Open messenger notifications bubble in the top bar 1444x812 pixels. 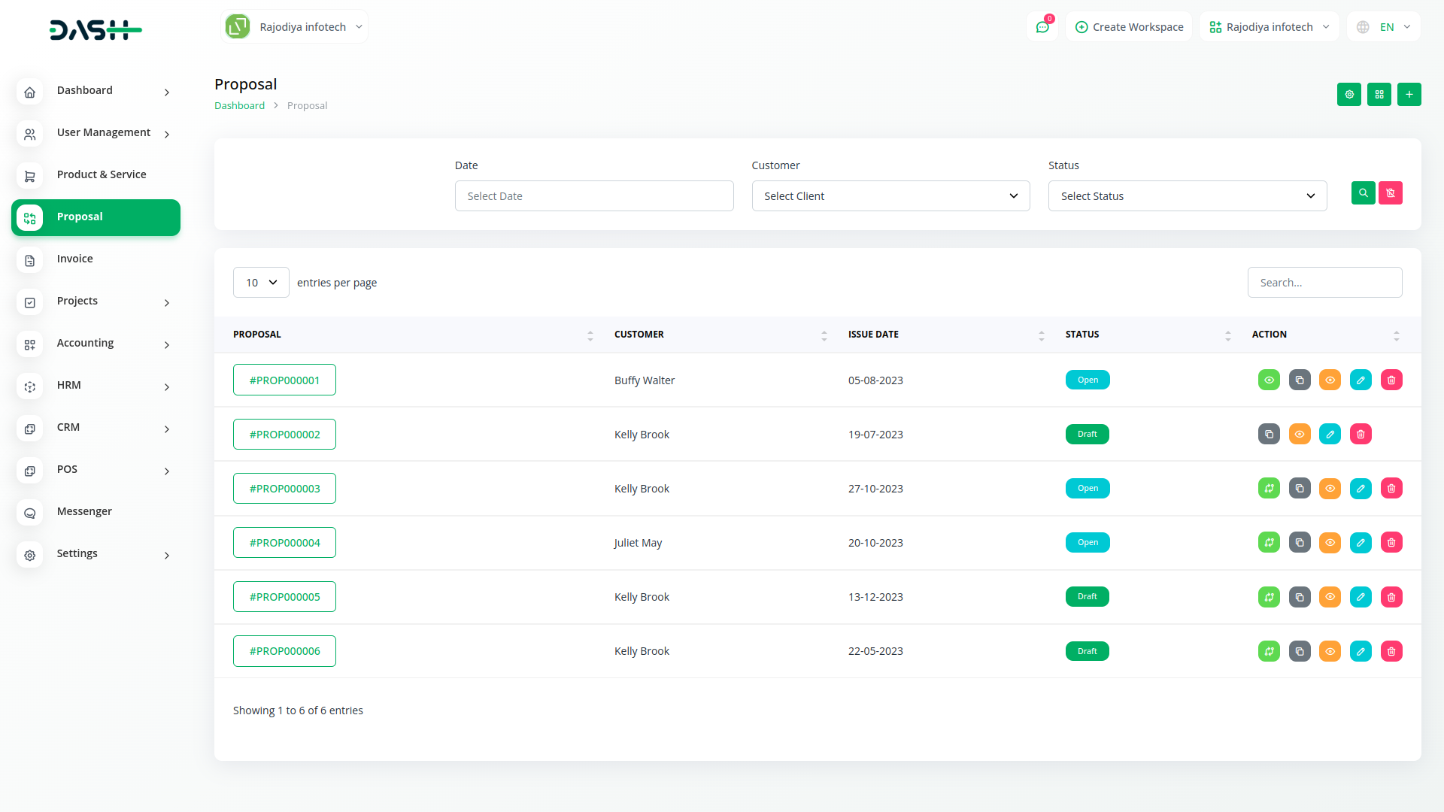pos(1042,26)
